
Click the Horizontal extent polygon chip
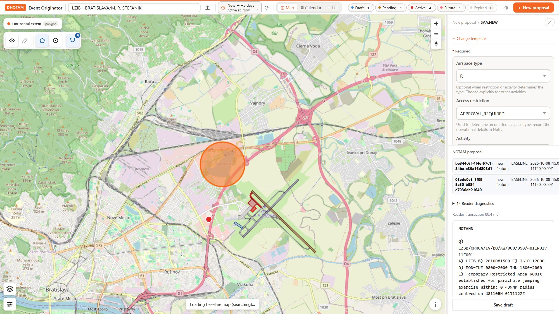pos(33,24)
